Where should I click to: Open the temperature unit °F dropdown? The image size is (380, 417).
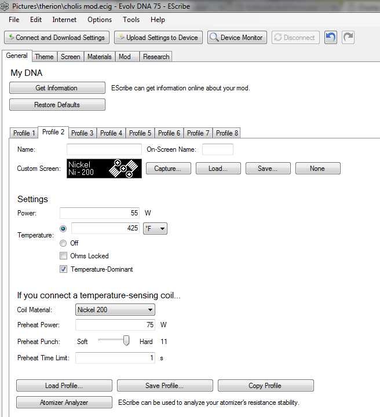coord(155,229)
